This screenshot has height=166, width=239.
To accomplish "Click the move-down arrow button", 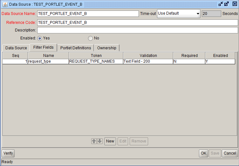I will click(x=100, y=141).
